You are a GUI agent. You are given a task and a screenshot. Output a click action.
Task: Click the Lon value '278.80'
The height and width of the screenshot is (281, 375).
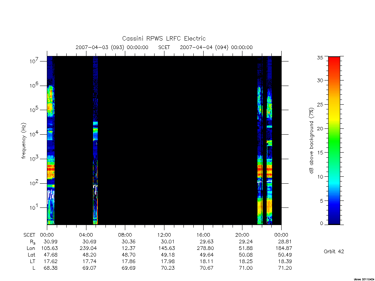click(x=205, y=248)
